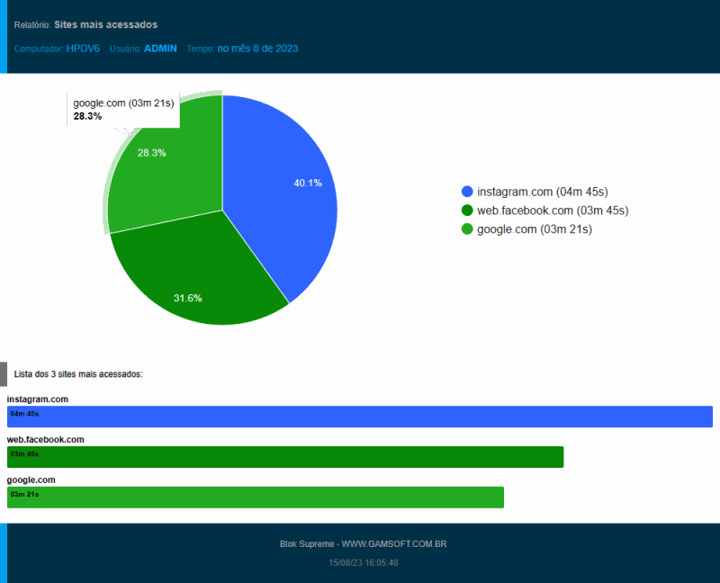Click the web.facebook.com label in the list
This screenshot has width=720, height=583.
(46, 439)
